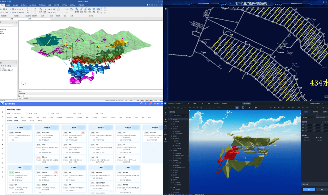Image resolution: width=328 pixels, height=195 pixels.
Task: Click the layers icon in 3D editor left sidebar
Action: (166, 113)
